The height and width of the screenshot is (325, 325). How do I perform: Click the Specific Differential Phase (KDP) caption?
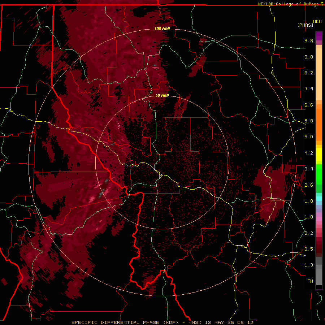coord(125,322)
